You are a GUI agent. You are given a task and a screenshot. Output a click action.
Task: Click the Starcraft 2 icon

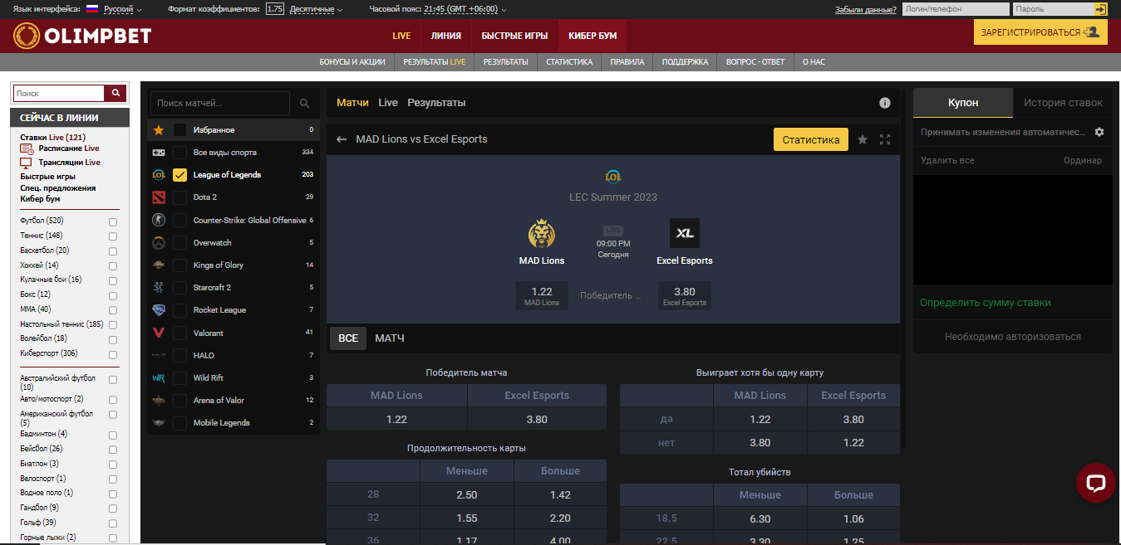(159, 287)
